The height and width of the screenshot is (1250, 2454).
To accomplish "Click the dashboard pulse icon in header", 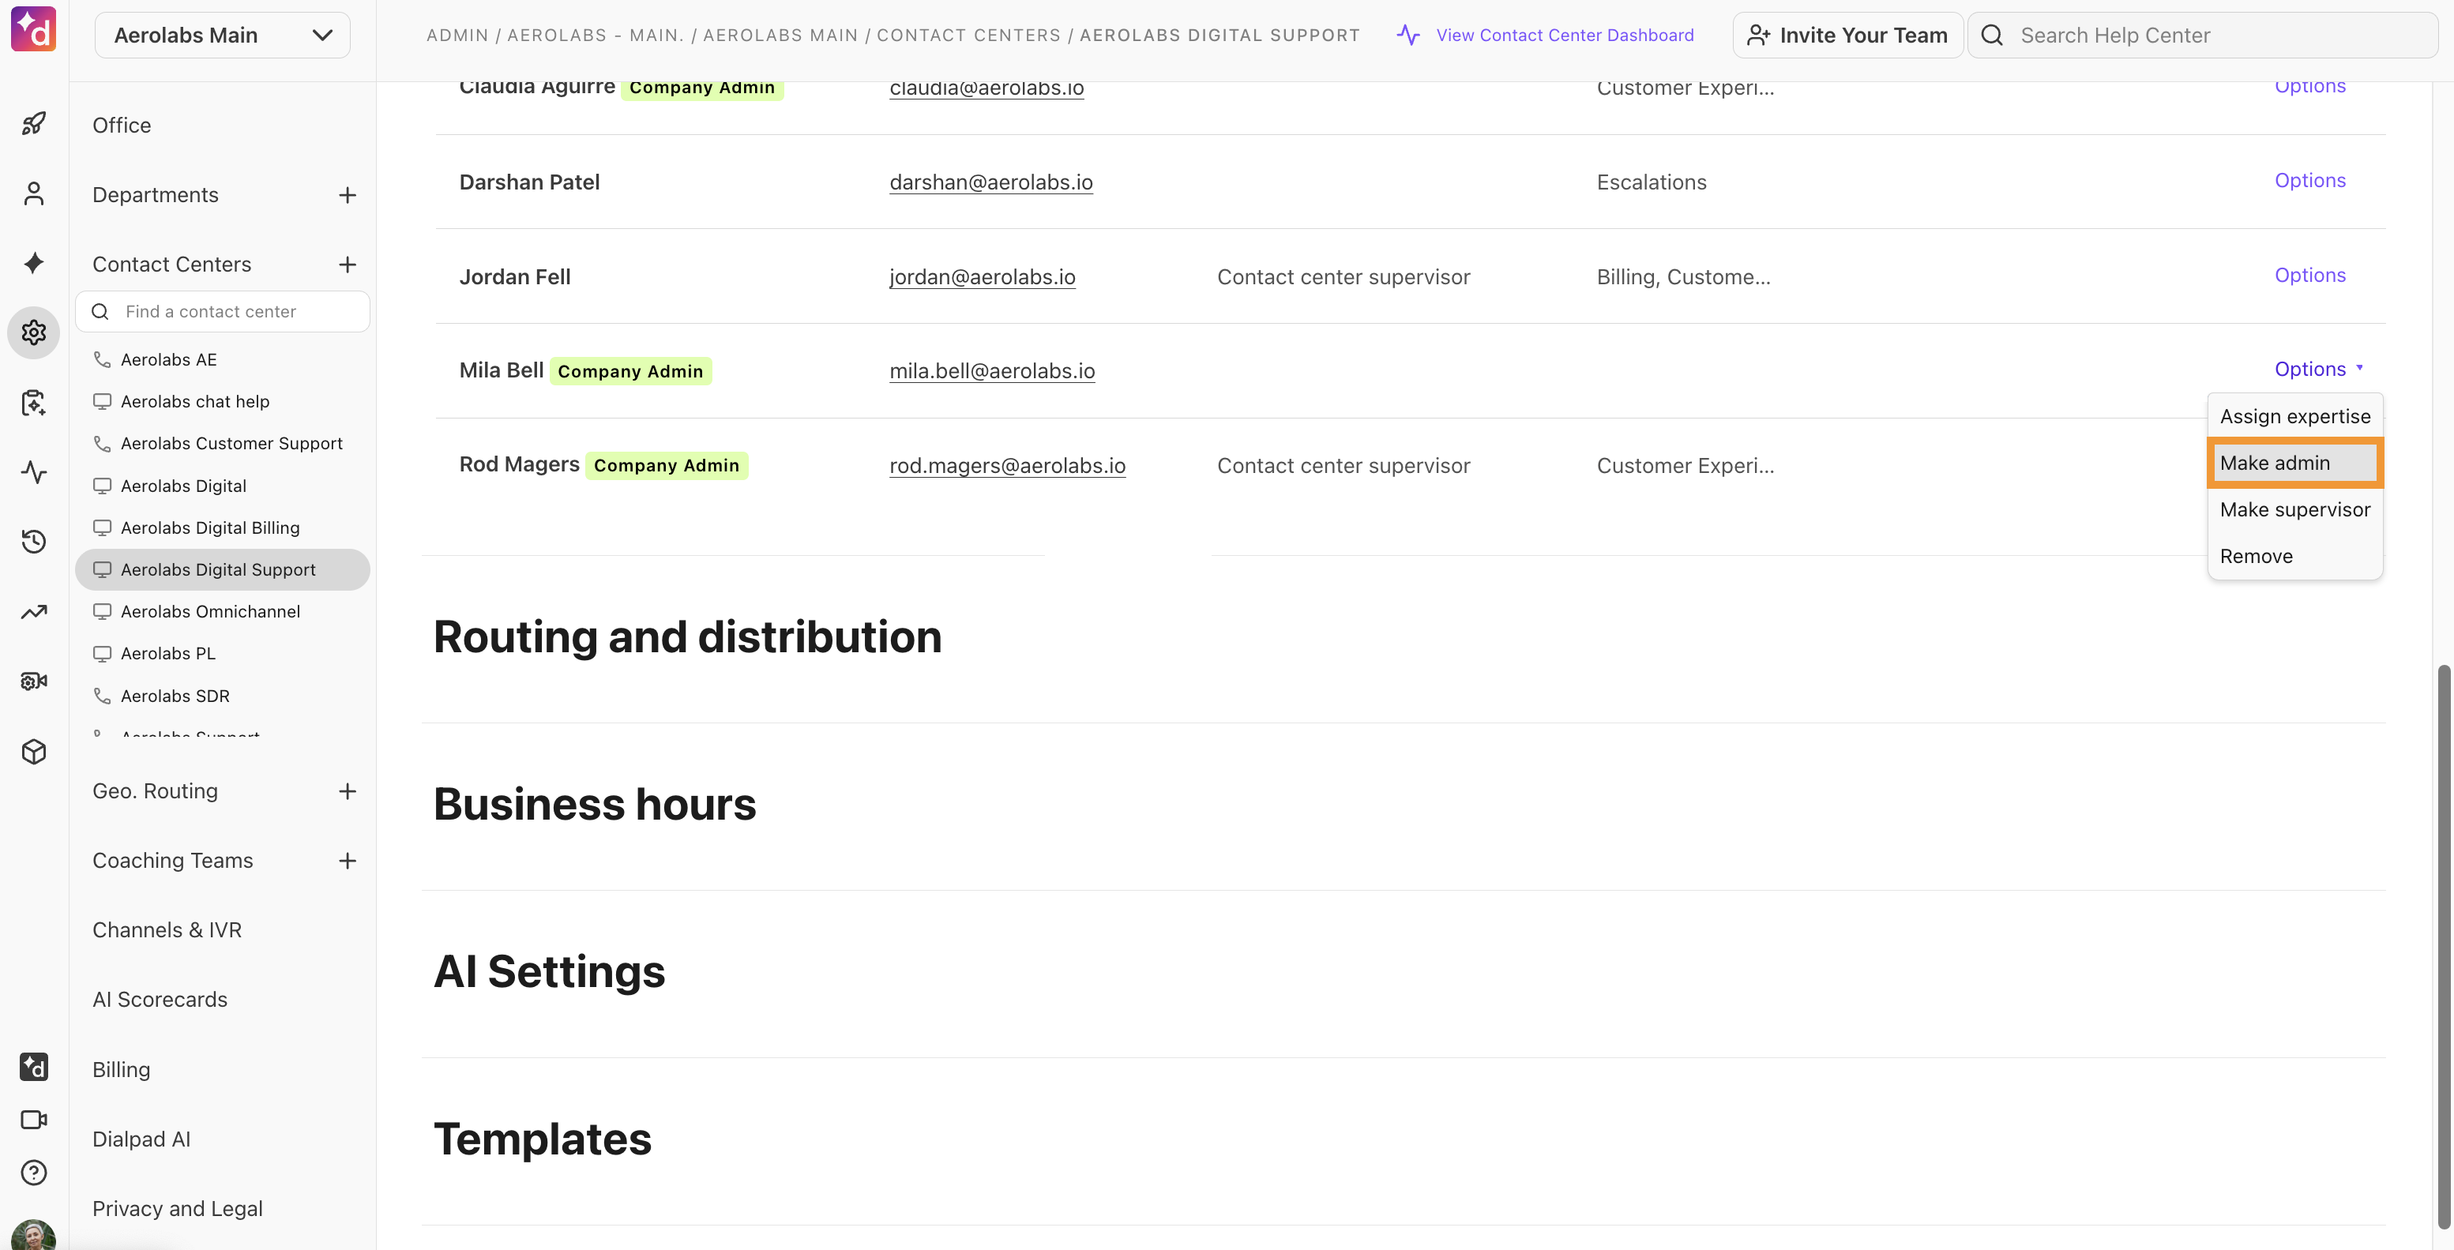I will [1408, 36].
